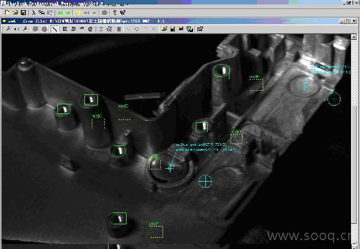
Task: Click the image window's floppy save icon
Action: coord(173,29)
